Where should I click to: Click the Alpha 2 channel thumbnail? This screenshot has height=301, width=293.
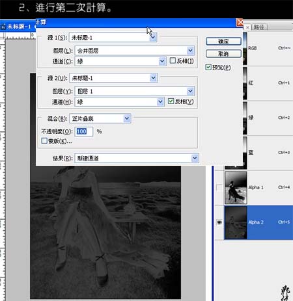tap(236, 222)
